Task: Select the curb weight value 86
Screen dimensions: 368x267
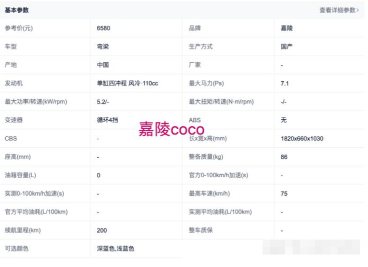Action: point(284,157)
